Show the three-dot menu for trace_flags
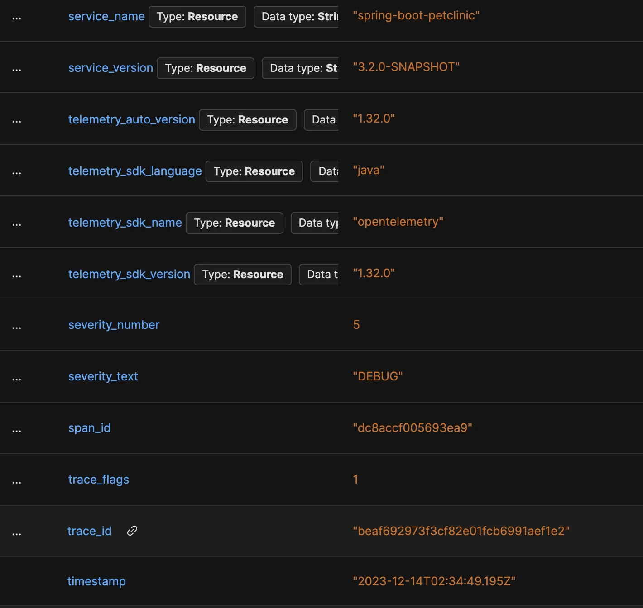Viewport: 643px width, 608px height. [17, 483]
